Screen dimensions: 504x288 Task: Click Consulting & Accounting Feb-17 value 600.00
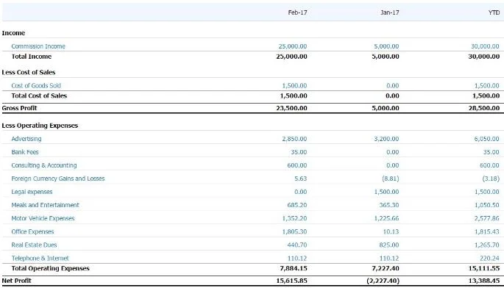coord(297,165)
